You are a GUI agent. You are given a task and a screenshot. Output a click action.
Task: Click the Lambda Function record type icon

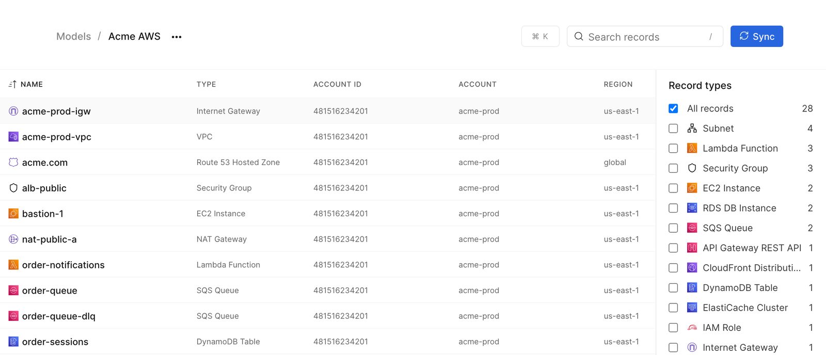pos(692,148)
